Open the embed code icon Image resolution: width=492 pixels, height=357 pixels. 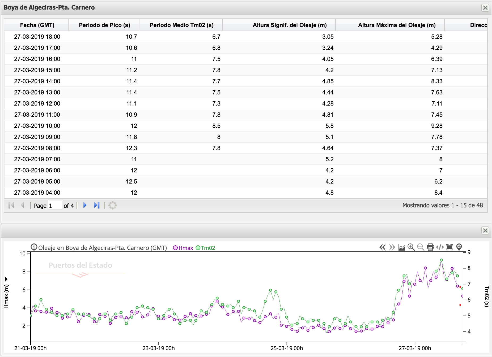coord(440,247)
